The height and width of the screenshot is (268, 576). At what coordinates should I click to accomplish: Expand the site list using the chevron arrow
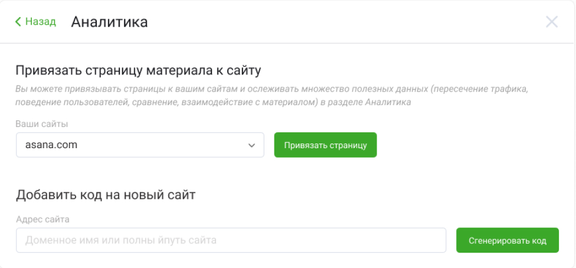point(252,145)
